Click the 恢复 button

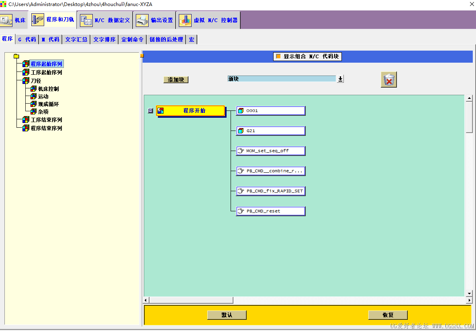tap(388, 315)
